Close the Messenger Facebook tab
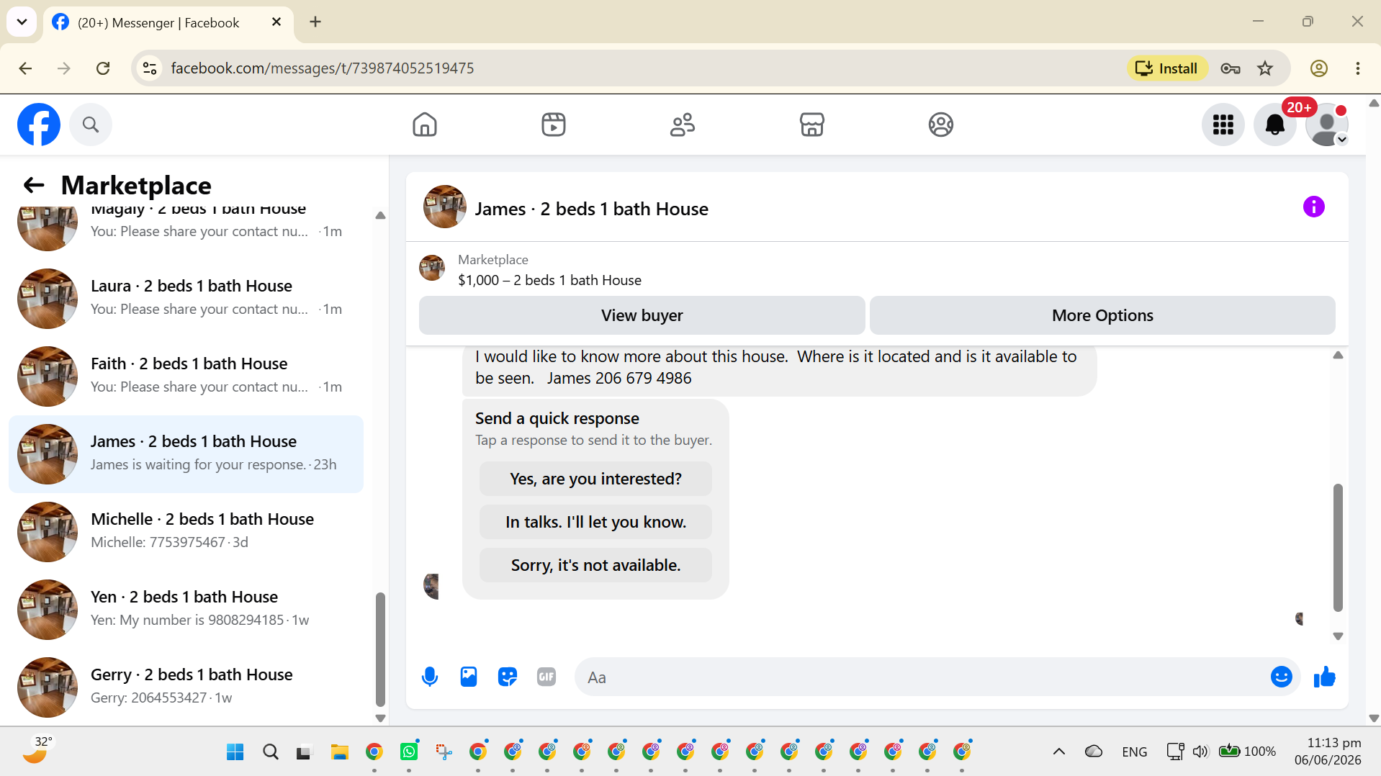 coord(276,22)
